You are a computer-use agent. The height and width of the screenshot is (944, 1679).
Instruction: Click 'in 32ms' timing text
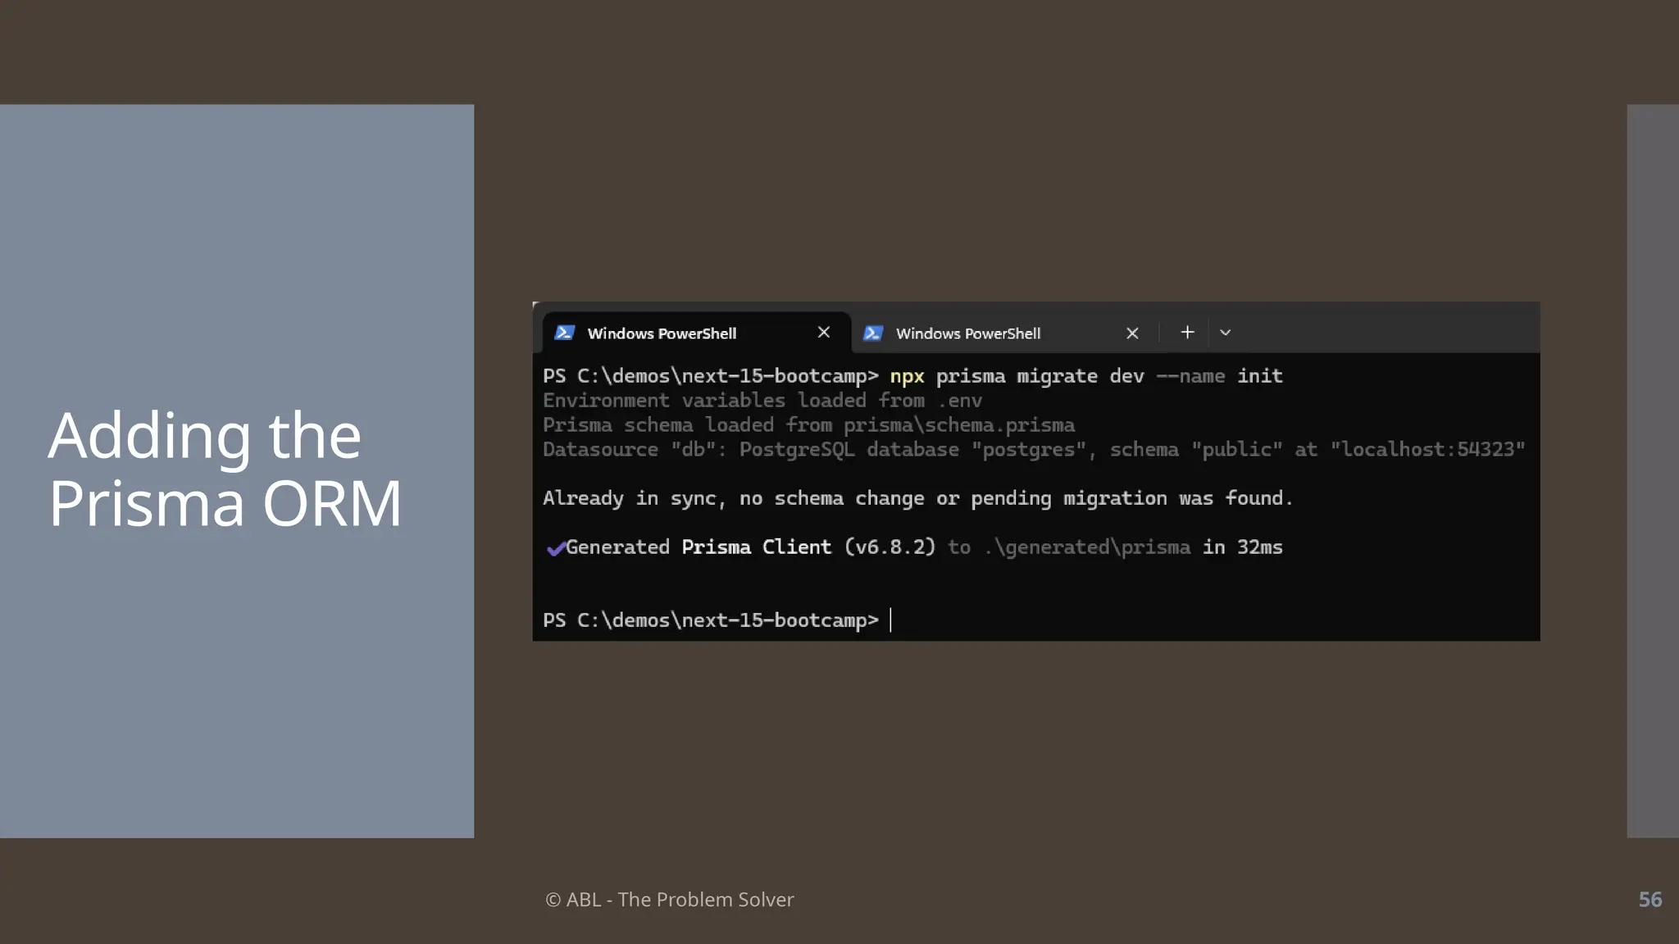tap(1242, 547)
